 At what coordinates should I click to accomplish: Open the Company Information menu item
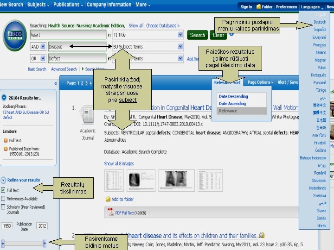pos(109,5)
